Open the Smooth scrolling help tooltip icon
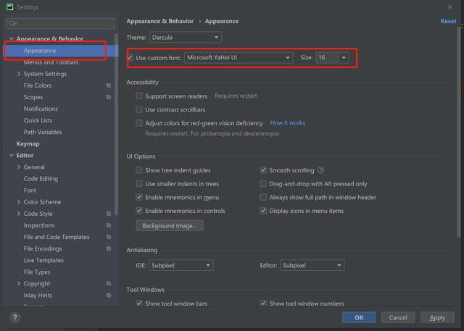The width and height of the screenshot is (464, 331). (x=320, y=170)
